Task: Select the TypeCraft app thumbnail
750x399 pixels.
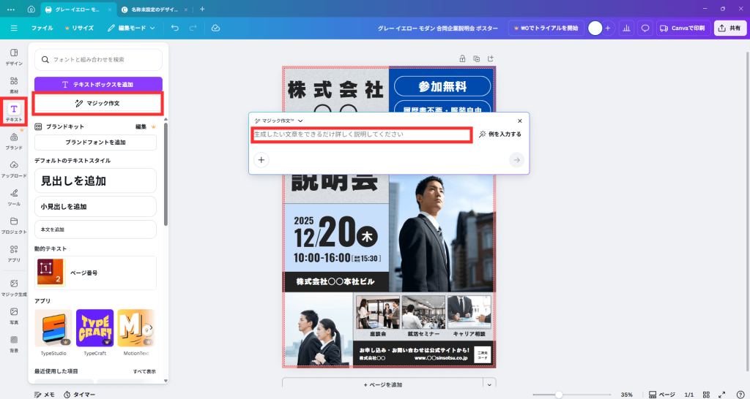Action: pyautogui.click(x=94, y=328)
